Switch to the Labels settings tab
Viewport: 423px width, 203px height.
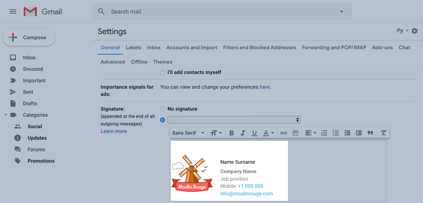coord(134,48)
